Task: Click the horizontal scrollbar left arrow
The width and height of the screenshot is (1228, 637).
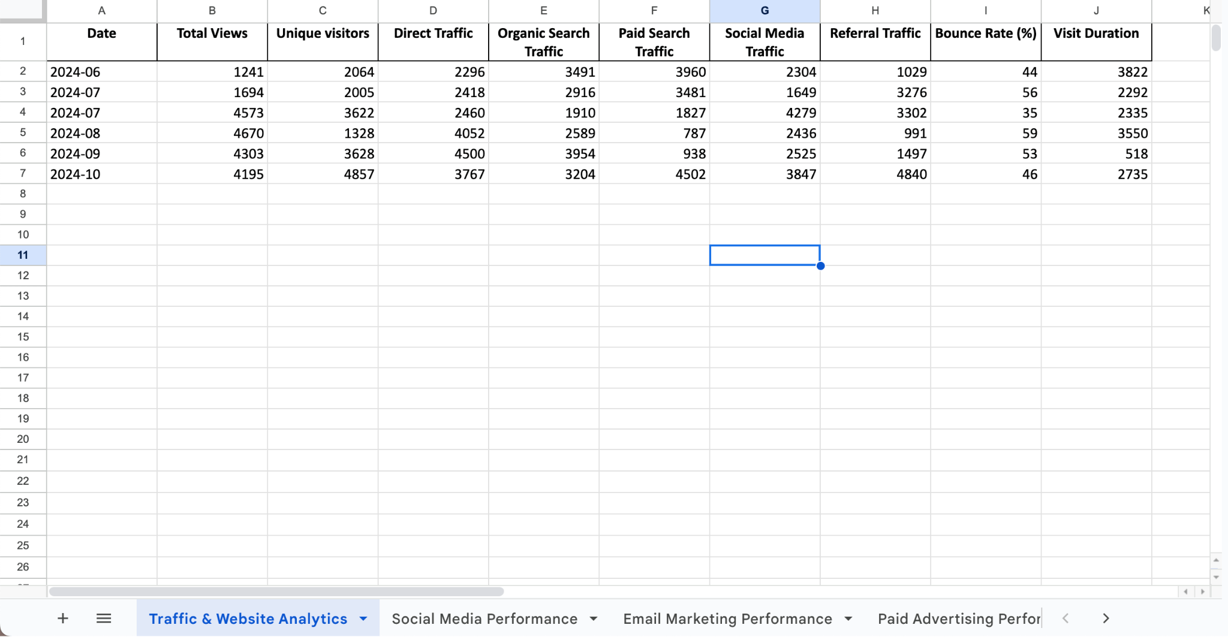Action: pos(1187,591)
